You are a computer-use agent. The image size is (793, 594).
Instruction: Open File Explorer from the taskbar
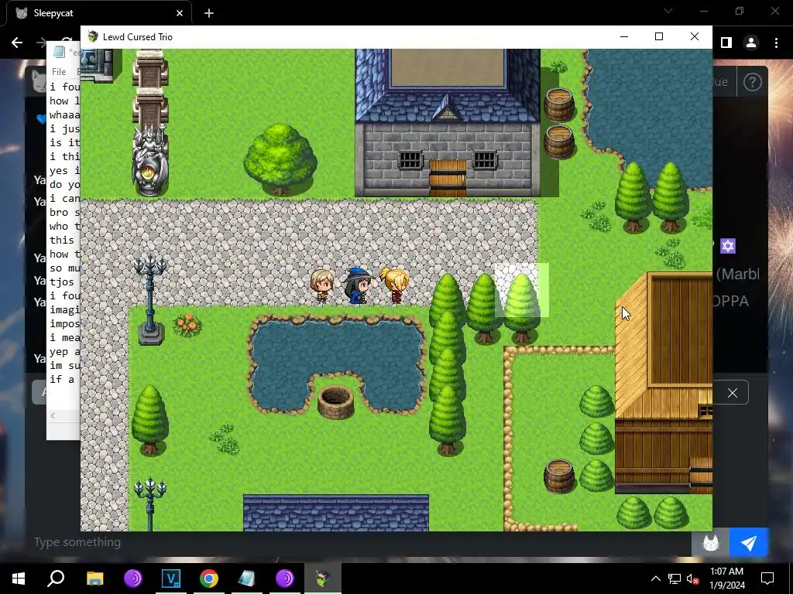click(94, 579)
